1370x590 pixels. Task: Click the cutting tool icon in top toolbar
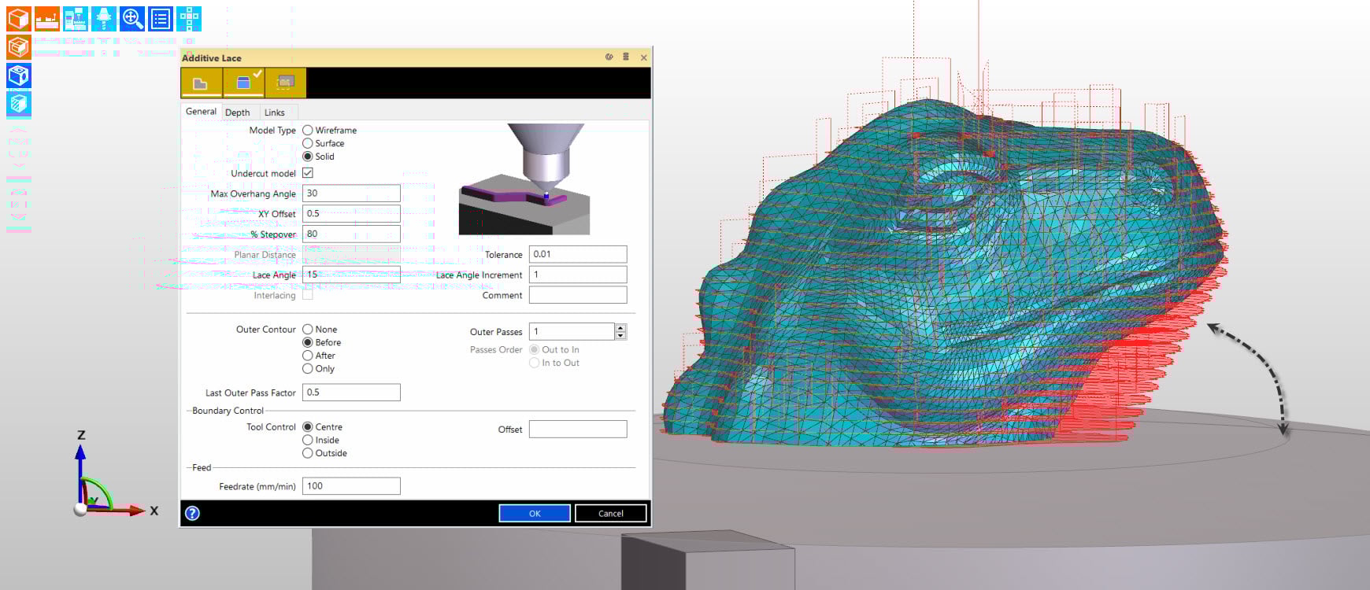pos(104,18)
